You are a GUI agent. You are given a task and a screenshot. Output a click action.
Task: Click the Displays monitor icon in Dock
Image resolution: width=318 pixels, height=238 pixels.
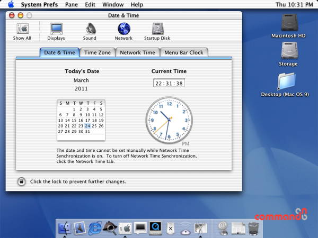[x=140, y=228]
